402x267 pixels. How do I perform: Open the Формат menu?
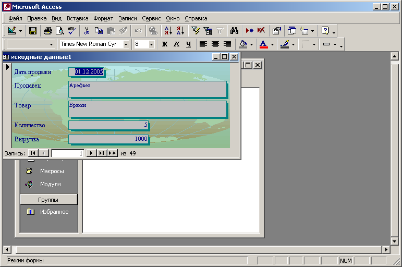click(x=103, y=18)
